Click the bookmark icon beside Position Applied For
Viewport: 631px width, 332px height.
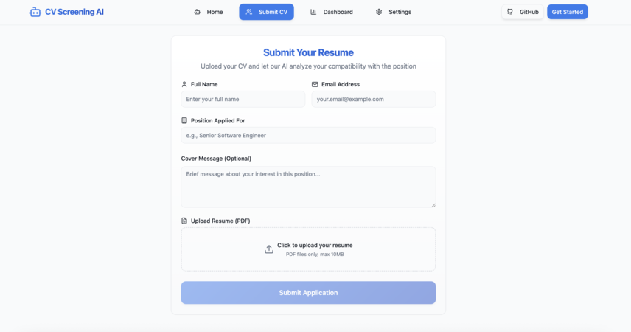point(184,120)
